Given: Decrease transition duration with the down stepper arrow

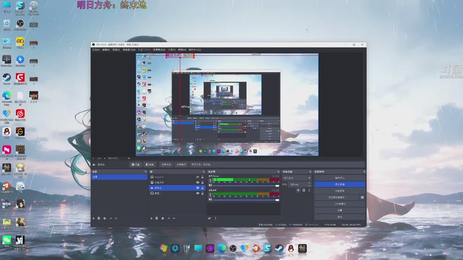Looking at the screenshot, I should tap(309, 185).
